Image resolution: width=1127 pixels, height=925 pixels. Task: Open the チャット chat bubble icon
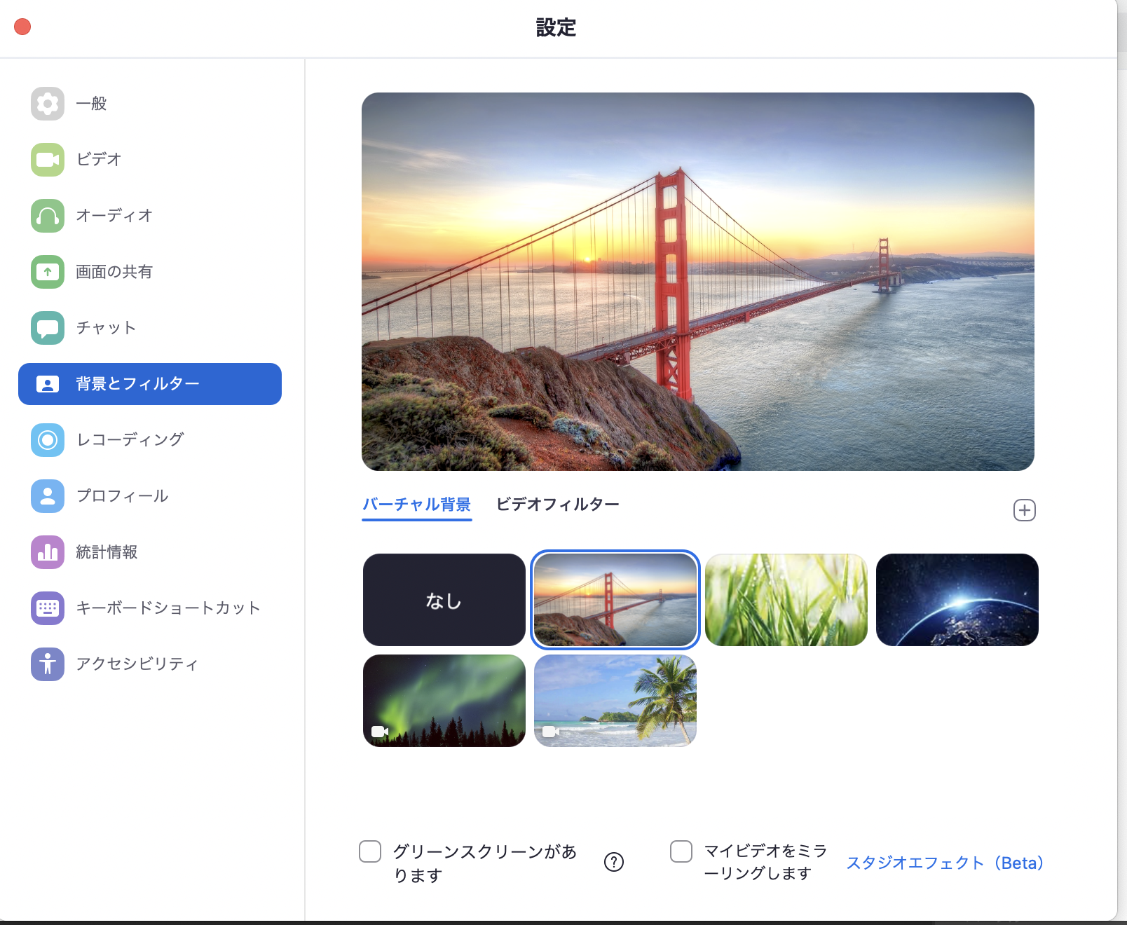[48, 328]
